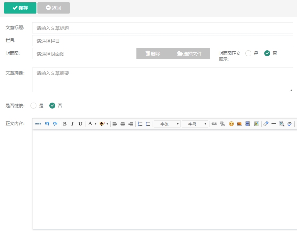Toggle bold formatting
The height and width of the screenshot is (232, 297).
65,124
